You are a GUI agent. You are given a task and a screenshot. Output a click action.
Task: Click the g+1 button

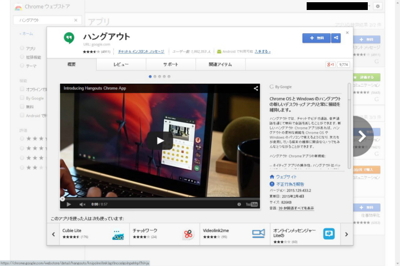(331, 64)
